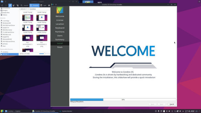
Task: Click highlighted Install step
Action: click(60, 43)
